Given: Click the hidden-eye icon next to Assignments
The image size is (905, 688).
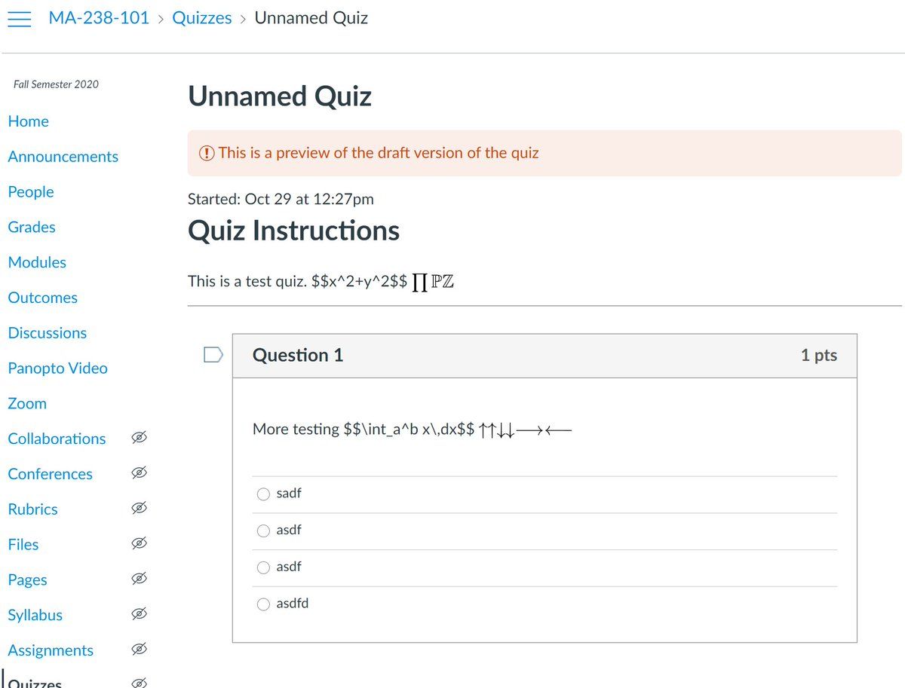Looking at the screenshot, I should 138,650.
